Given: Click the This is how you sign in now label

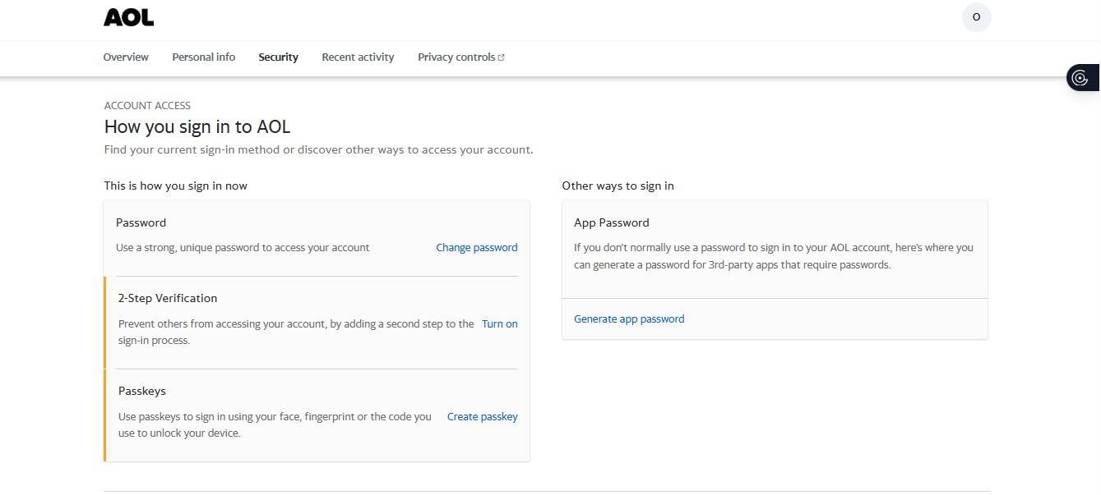Looking at the screenshot, I should tap(175, 186).
